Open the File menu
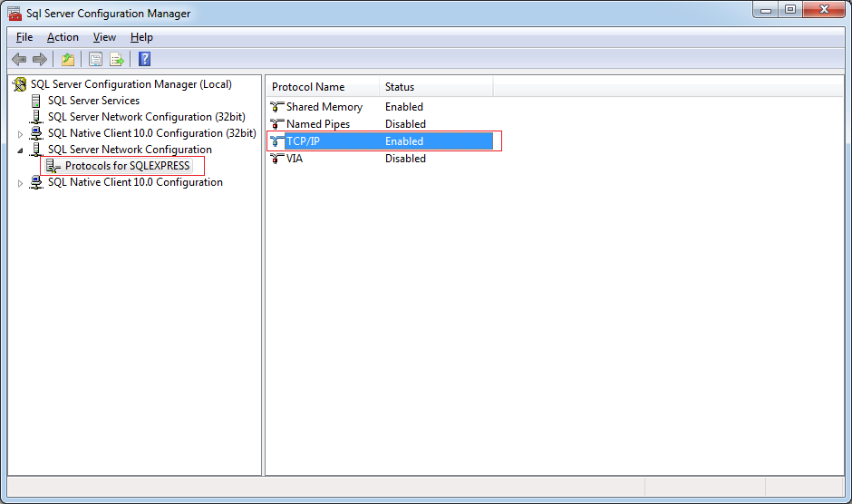The height and width of the screenshot is (504, 852). point(24,37)
